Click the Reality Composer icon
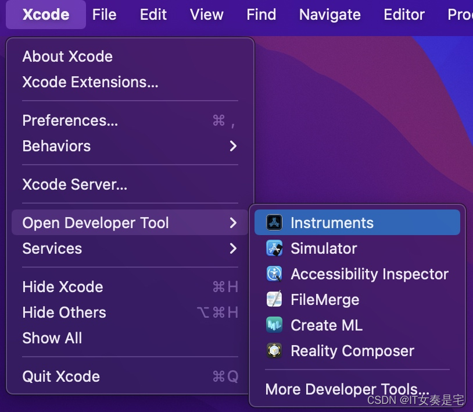 pyautogui.click(x=274, y=351)
